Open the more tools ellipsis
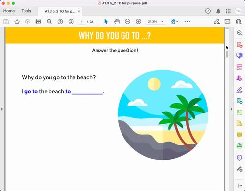 click(187, 22)
